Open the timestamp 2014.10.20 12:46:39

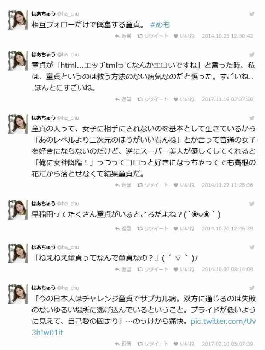tap(227, 229)
